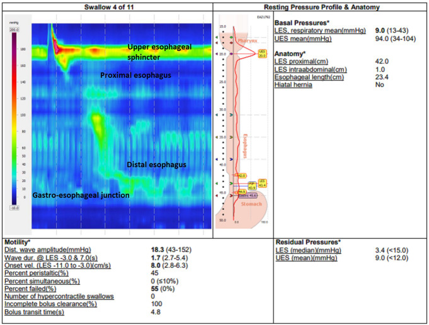Click the value 94.0 (34-104)
The image size is (429, 325).
pos(396,39)
